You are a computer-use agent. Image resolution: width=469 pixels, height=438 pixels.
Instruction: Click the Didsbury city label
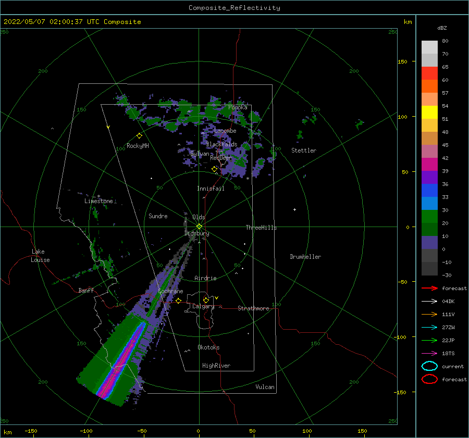tap(196, 233)
